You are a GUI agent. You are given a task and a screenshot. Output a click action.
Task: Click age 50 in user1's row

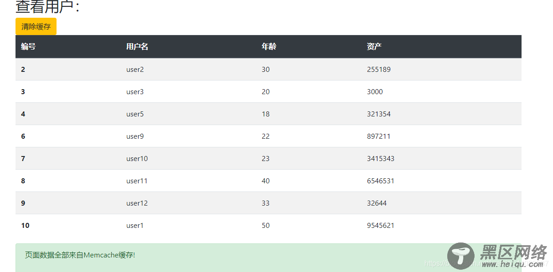pos(266,226)
